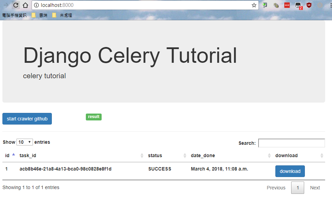Sort the table by id column
This screenshot has width=332, height=199.
(x=10, y=155)
